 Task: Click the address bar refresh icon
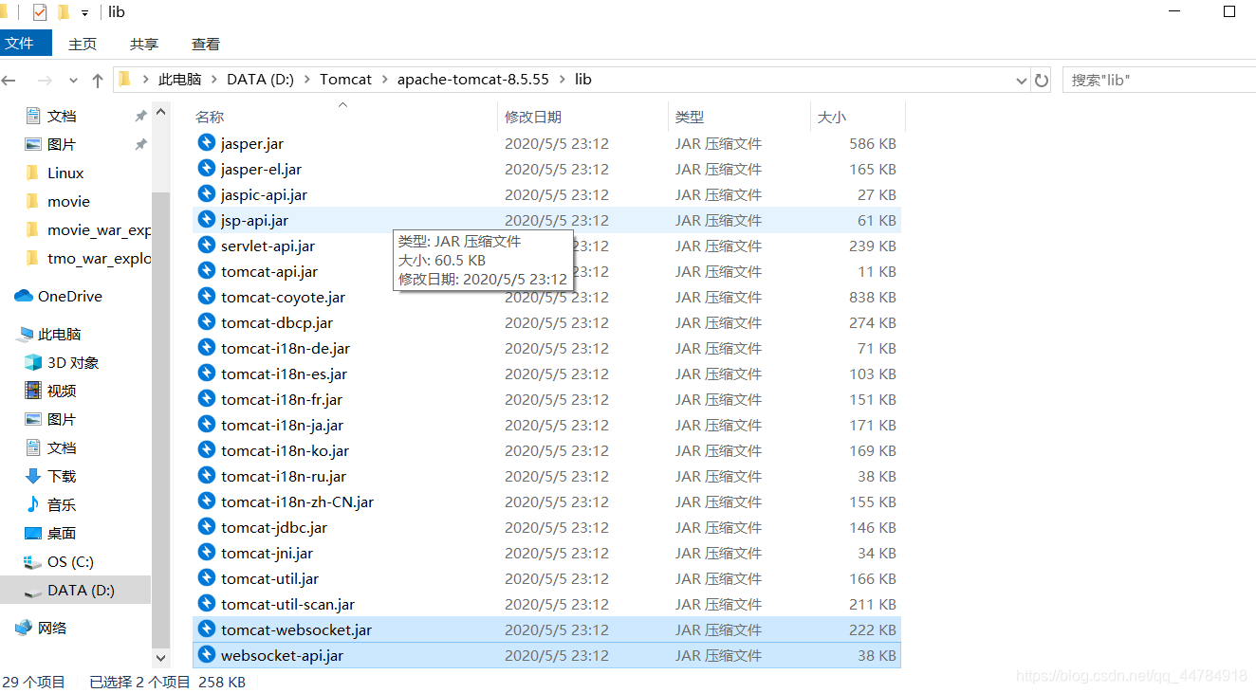pos(1042,80)
